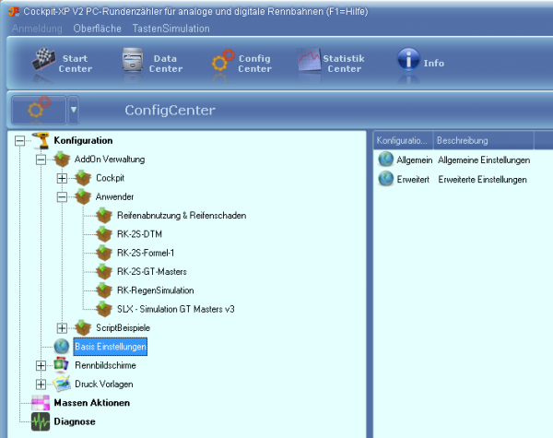Click the Massen Aktionen pink grid icon

tap(41, 403)
